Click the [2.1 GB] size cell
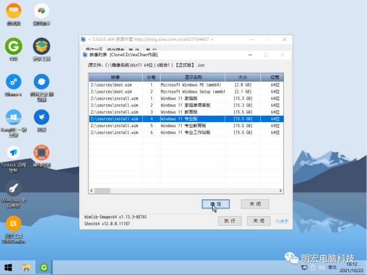Image resolution: width=367 pixels, height=275 pixels. click(243, 92)
